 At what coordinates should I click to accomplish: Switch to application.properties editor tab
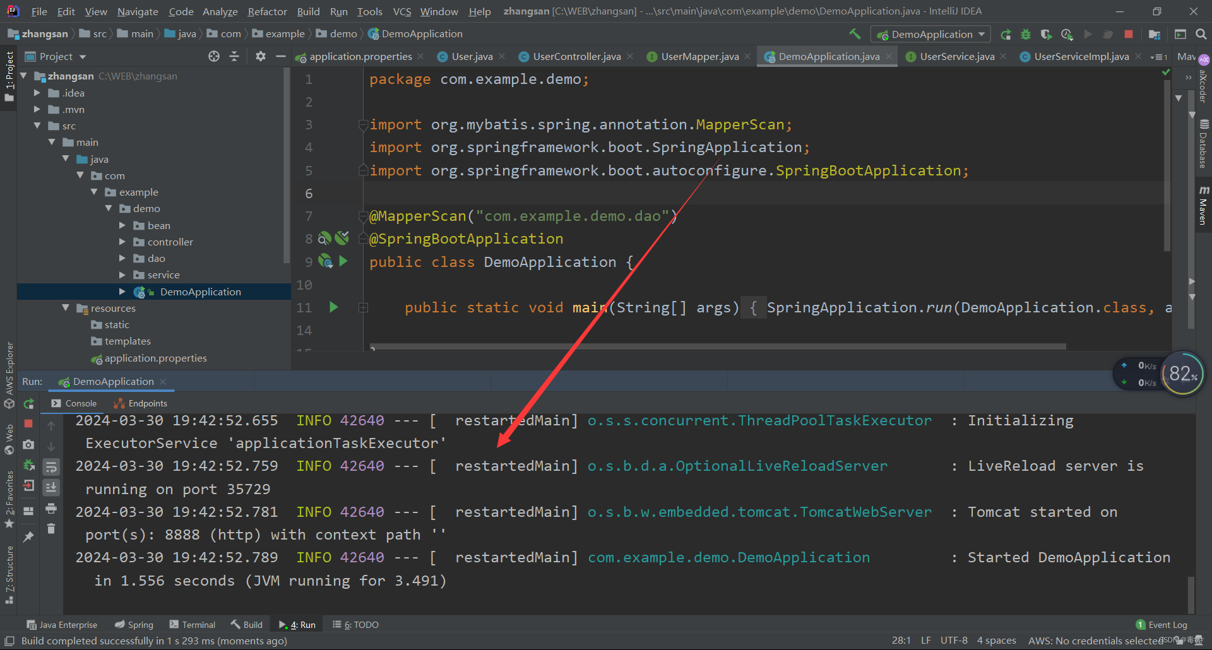point(360,56)
